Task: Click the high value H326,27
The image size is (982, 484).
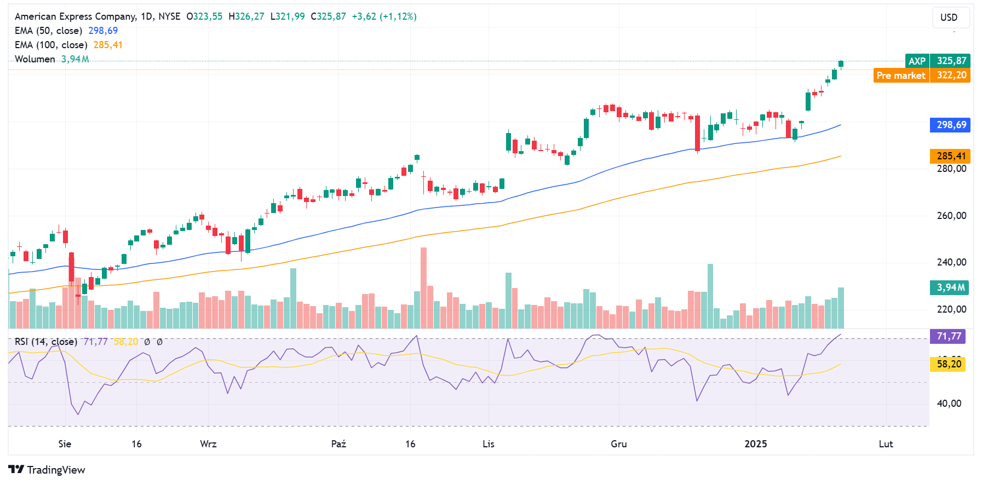Action: coord(246,16)
